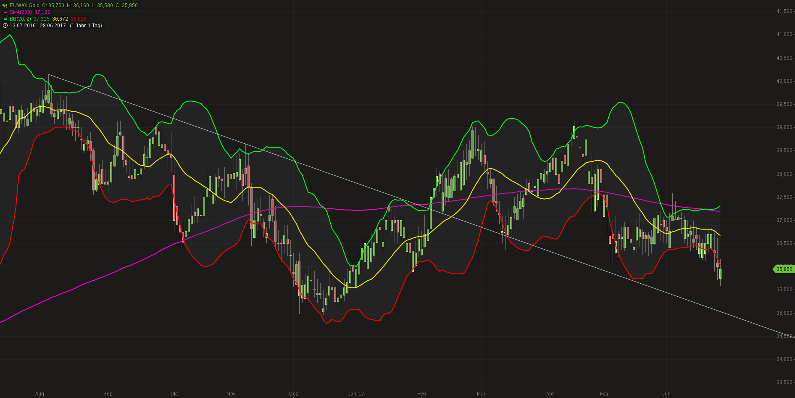The width and height of the screenshot is (795, 398).
Task: Open the clock icon next to the date range
Action: coord(5,26)
